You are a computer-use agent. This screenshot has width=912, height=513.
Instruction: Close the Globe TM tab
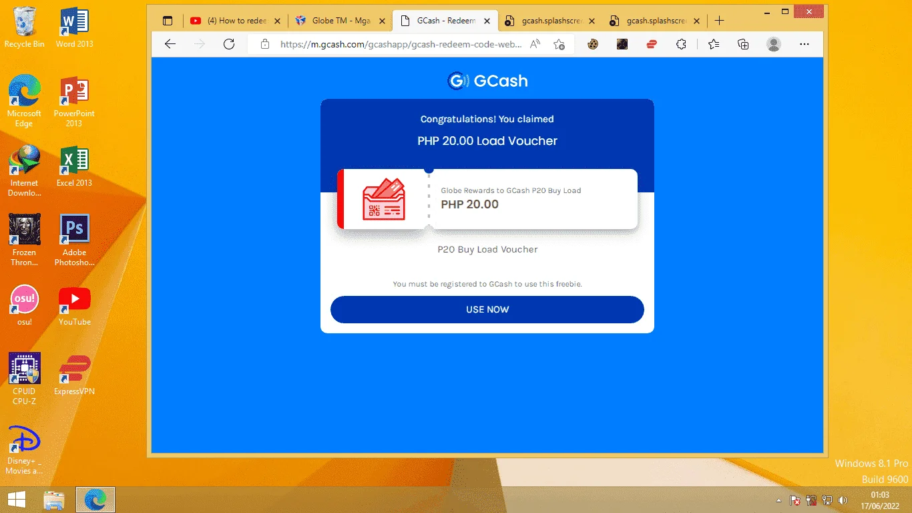tap(383, 21)
